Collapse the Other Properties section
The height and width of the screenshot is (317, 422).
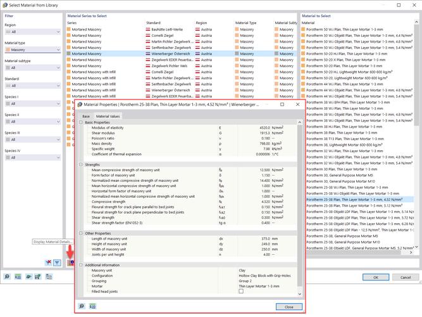(81, 233)
